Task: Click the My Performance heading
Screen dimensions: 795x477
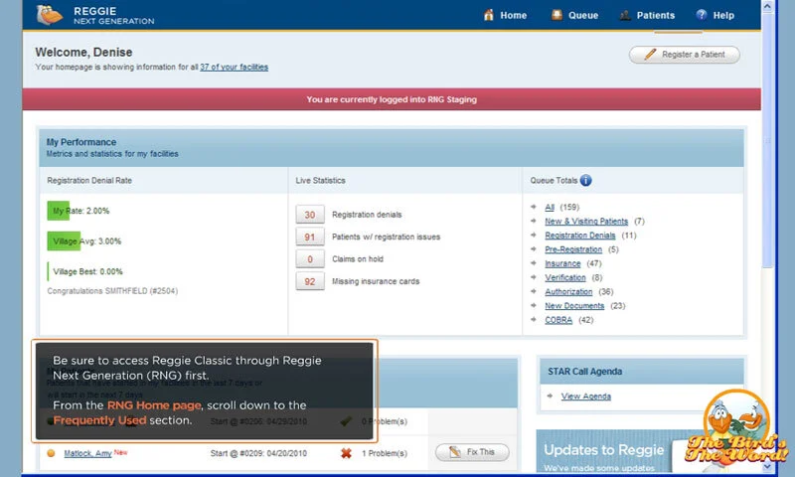Action: pyautogui.click(x=81, y=142)
